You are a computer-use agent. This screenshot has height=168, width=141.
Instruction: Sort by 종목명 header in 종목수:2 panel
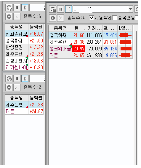point(17,98)
